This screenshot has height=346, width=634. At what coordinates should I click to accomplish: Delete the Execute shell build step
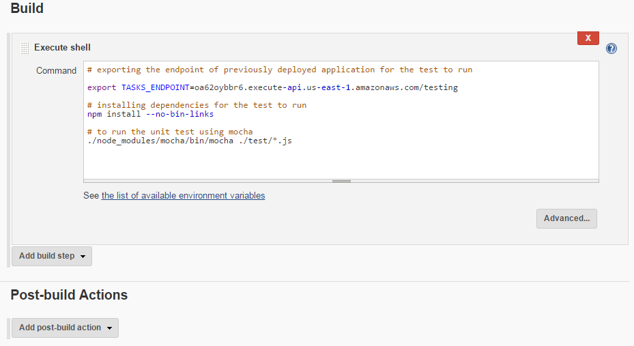588,38
